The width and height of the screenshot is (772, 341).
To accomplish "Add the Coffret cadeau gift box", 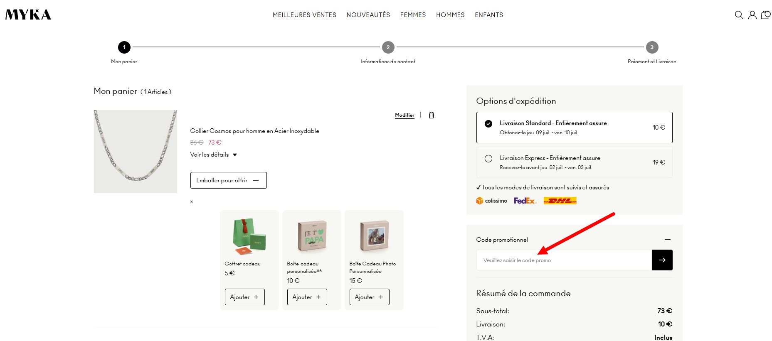I will (244, 297).
